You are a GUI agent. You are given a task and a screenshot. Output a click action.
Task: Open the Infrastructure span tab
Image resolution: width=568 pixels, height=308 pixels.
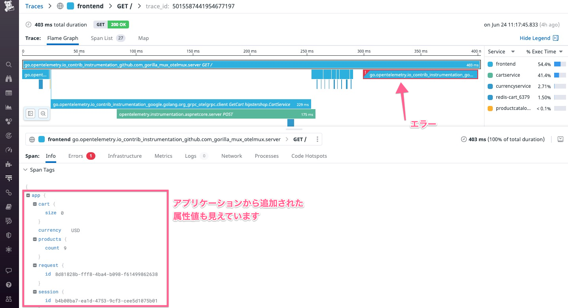point(125,156)
